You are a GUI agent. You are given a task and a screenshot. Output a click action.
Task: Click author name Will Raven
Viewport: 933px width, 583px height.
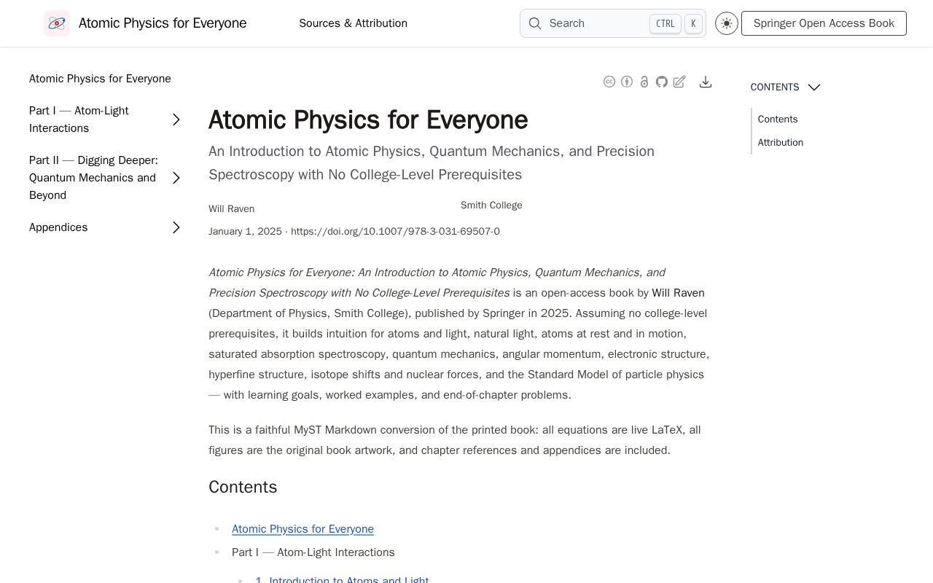pyautogui.click(x=231, y=209)
